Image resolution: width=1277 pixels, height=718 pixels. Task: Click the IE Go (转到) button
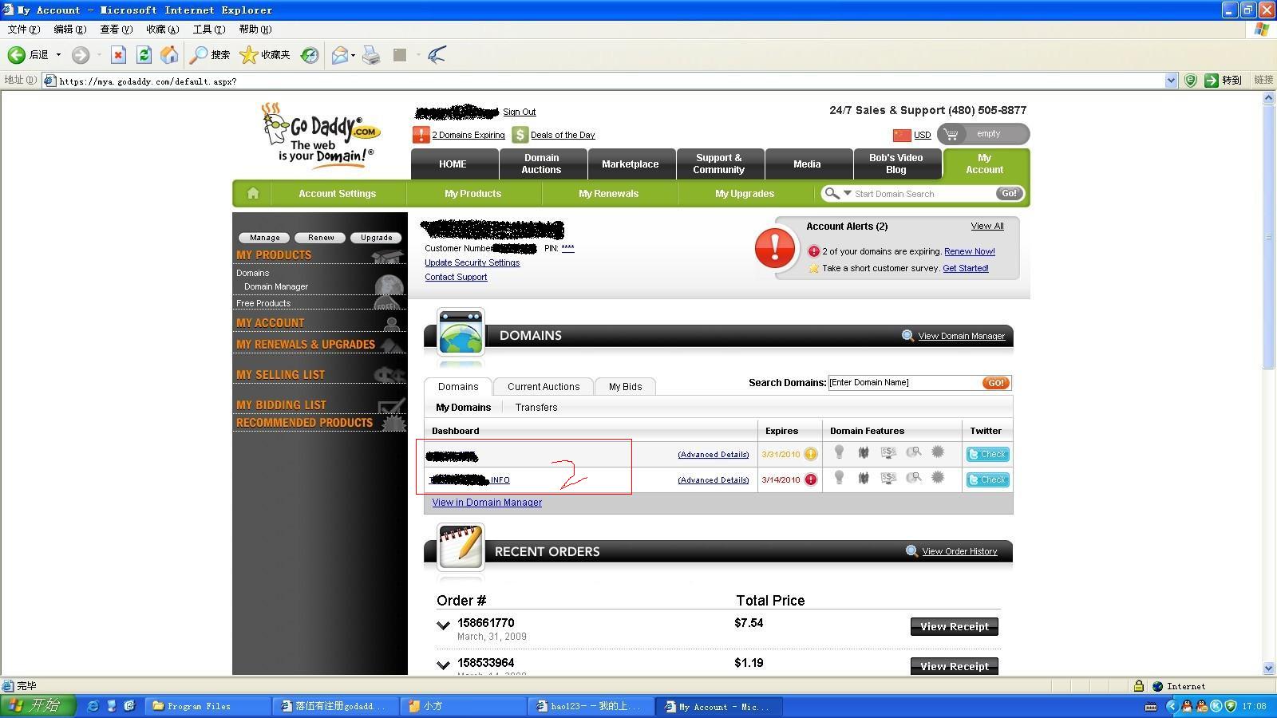click(1224, 81)
